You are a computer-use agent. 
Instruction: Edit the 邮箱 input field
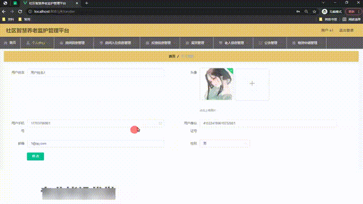[96, 143]
